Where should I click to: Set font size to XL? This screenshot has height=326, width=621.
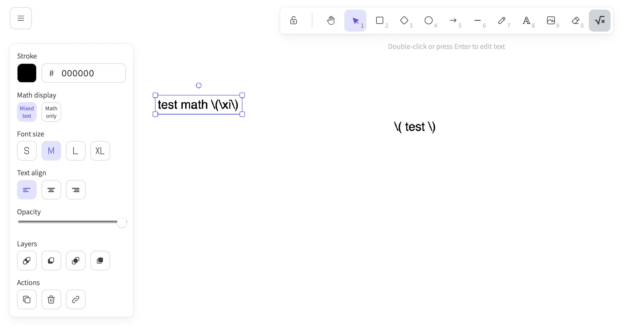(x=100, y=151)
